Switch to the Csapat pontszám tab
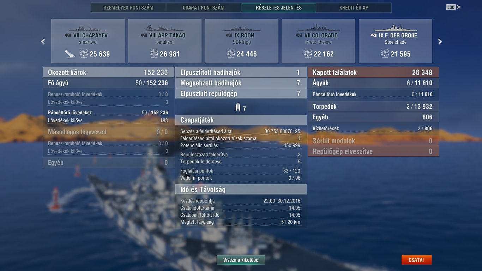The image size is (482, 271). coord(204,7)
